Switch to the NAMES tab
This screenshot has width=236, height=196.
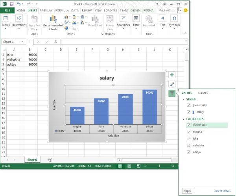(203, 93)
